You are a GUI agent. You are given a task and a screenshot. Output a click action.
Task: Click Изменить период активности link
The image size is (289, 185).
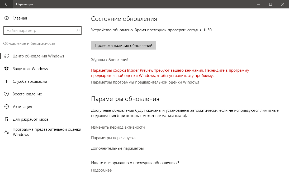coord(118,127)
